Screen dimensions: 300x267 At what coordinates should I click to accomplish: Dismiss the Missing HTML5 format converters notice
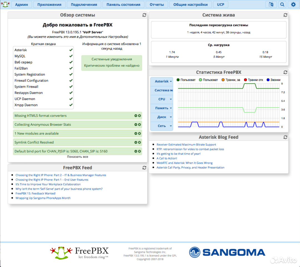(x=139, y=116)
